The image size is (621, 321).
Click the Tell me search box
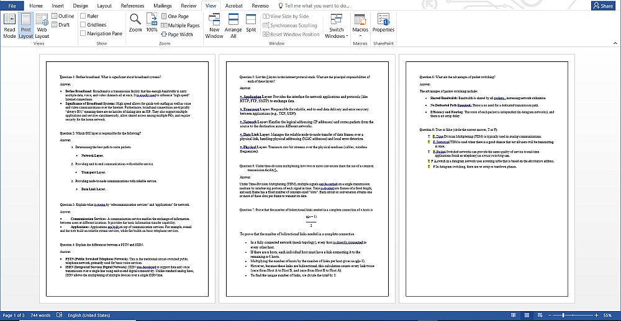pos(314,6)
